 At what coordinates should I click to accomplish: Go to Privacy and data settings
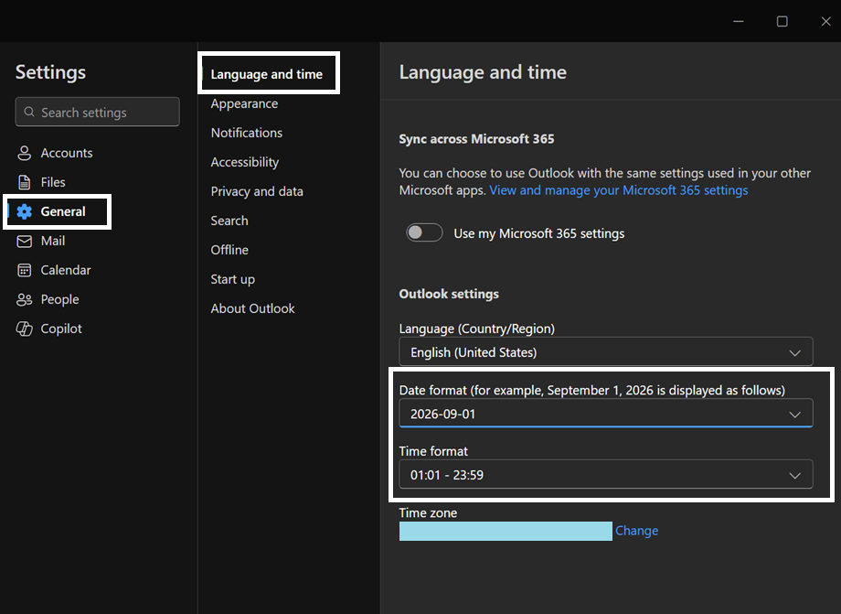(257, 191)
